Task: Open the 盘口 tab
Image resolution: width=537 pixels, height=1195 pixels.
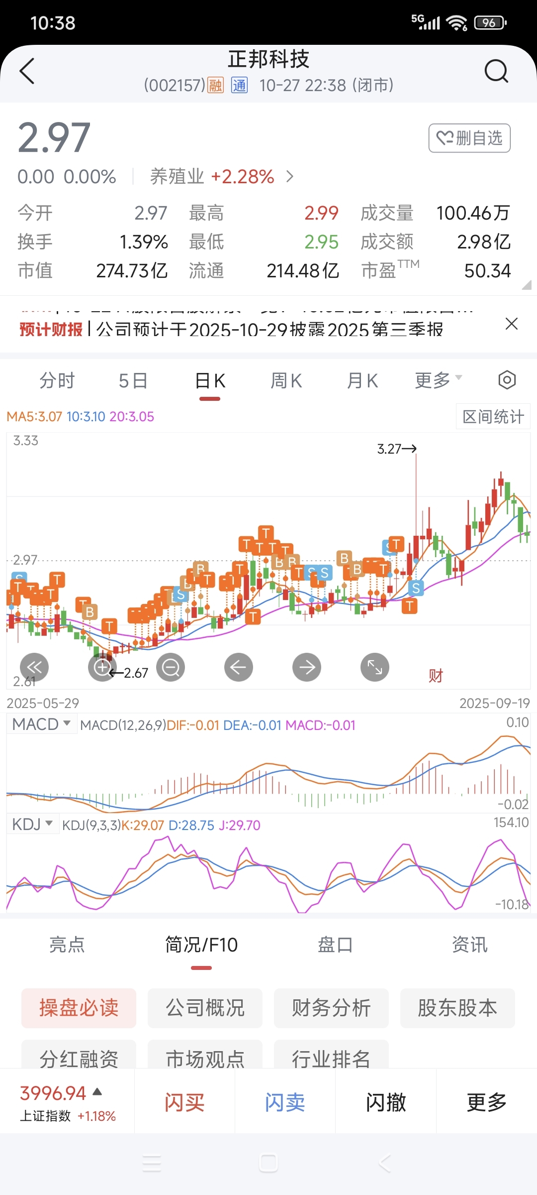Action: pyautogui.click(x=336, y=945)
